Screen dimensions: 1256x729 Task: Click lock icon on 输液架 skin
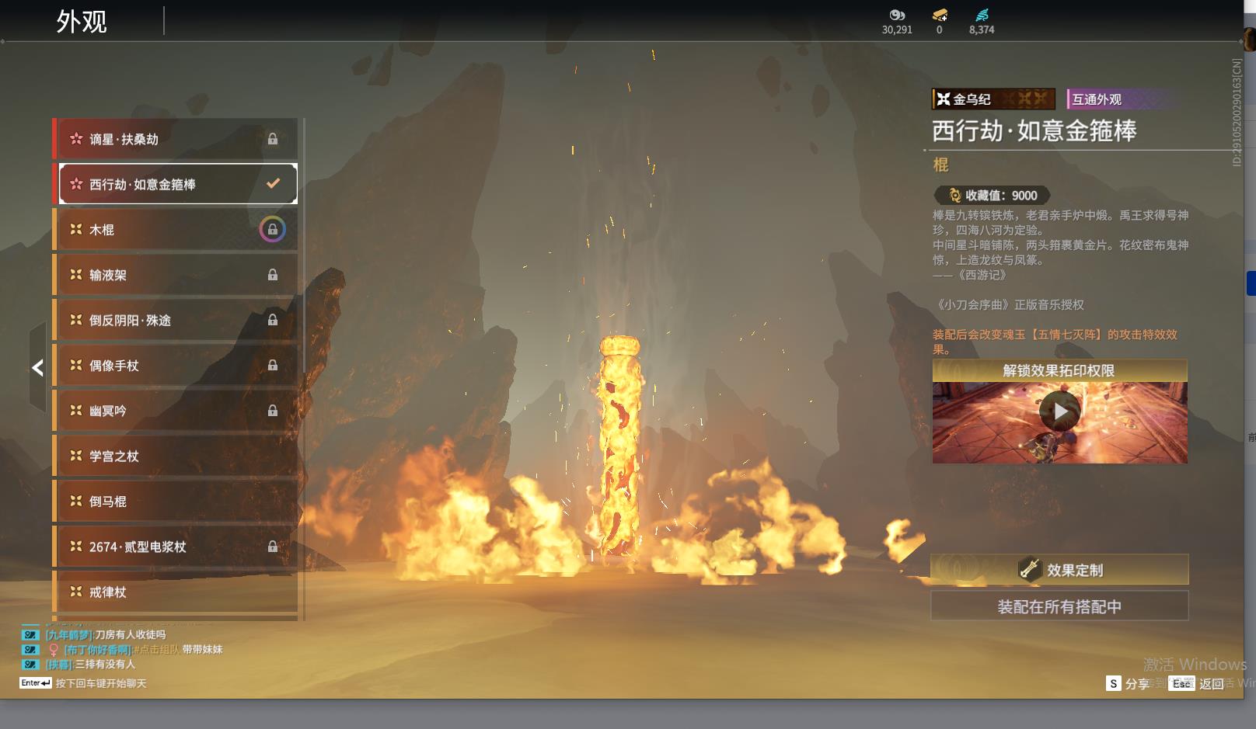click(273, 275)
